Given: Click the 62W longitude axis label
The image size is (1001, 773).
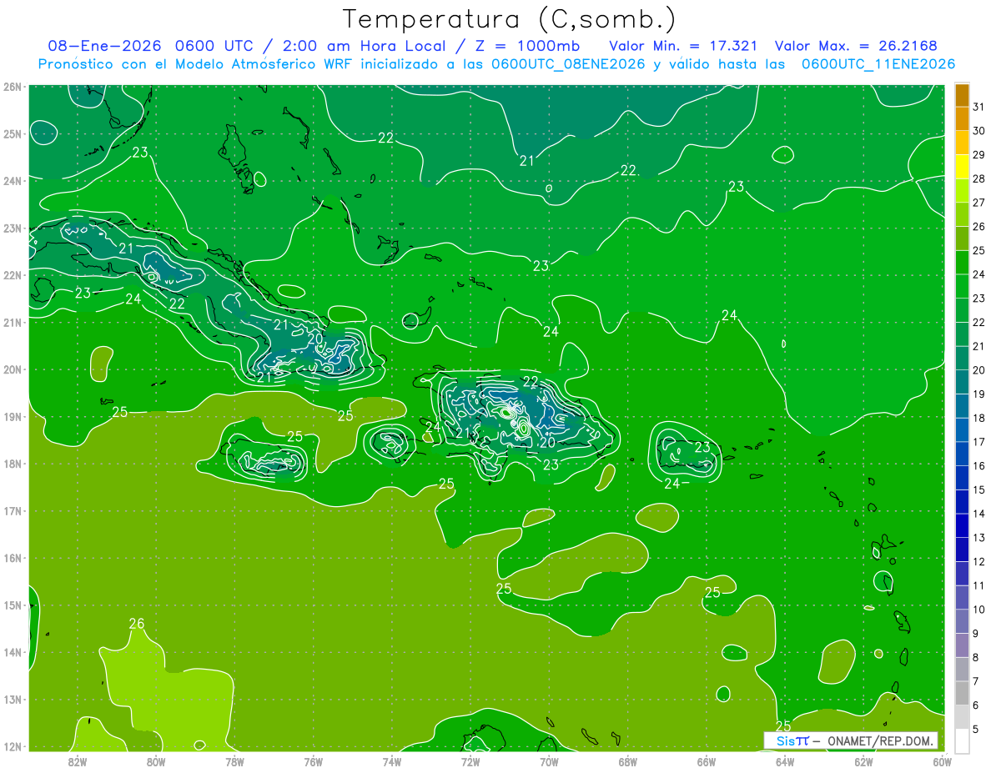Looking at the screenshot, I should pyautogui.click(x=863, y=761).
